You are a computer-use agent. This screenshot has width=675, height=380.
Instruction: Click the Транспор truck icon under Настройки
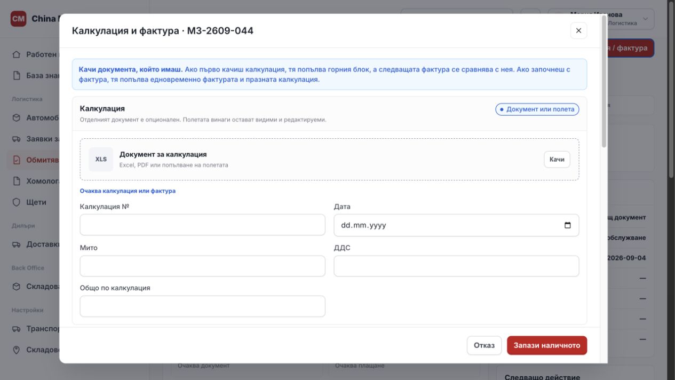click(x=17, y=329)
